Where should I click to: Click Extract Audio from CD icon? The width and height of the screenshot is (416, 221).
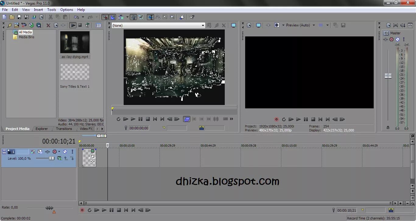click(x=31, y=25)
